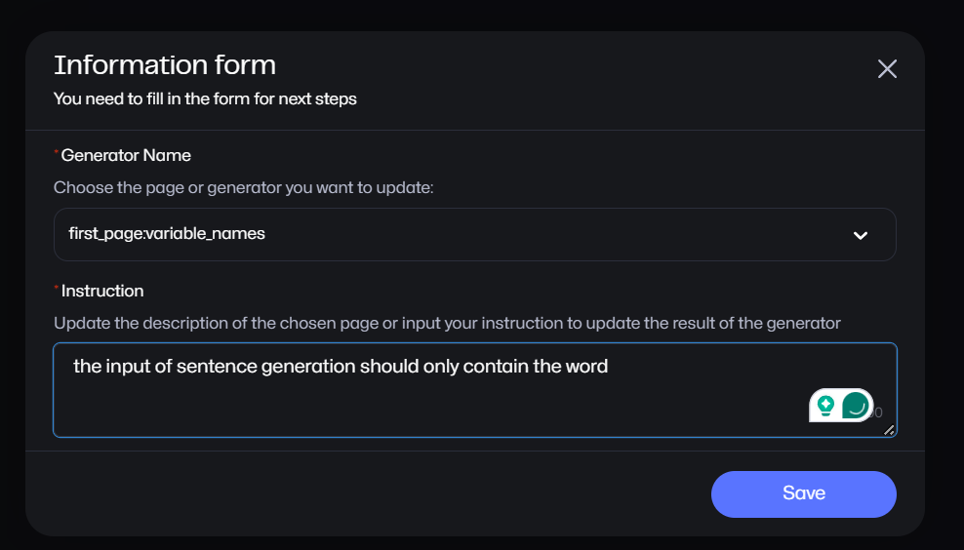
Task: Click the character counter in the textarea
Action: tap(876, 413)
